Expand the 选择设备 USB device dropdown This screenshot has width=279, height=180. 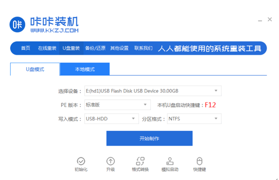pos(153,91)
